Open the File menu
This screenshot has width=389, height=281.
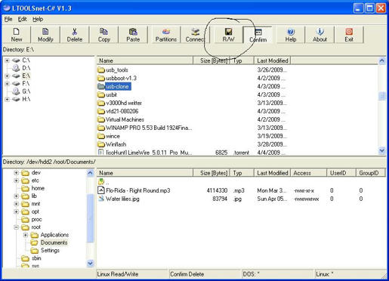point(8,19)
